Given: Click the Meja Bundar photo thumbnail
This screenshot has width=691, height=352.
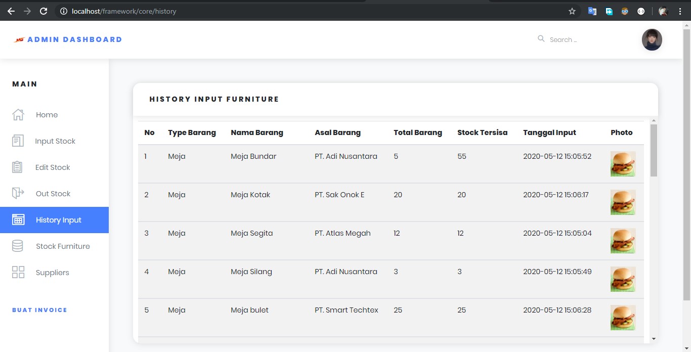Looking at the screenshot, I should pos(623,164).
